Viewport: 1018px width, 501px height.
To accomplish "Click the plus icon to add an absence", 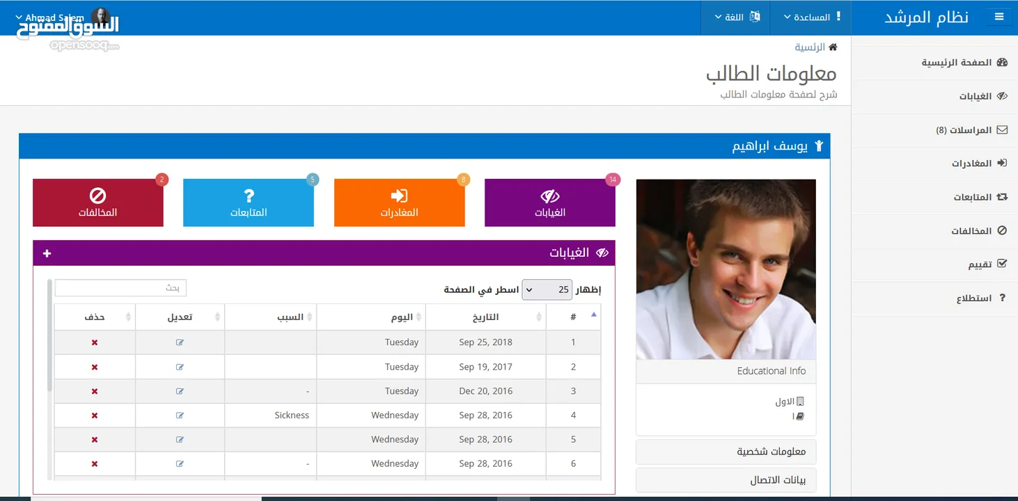I will (47, 253).
